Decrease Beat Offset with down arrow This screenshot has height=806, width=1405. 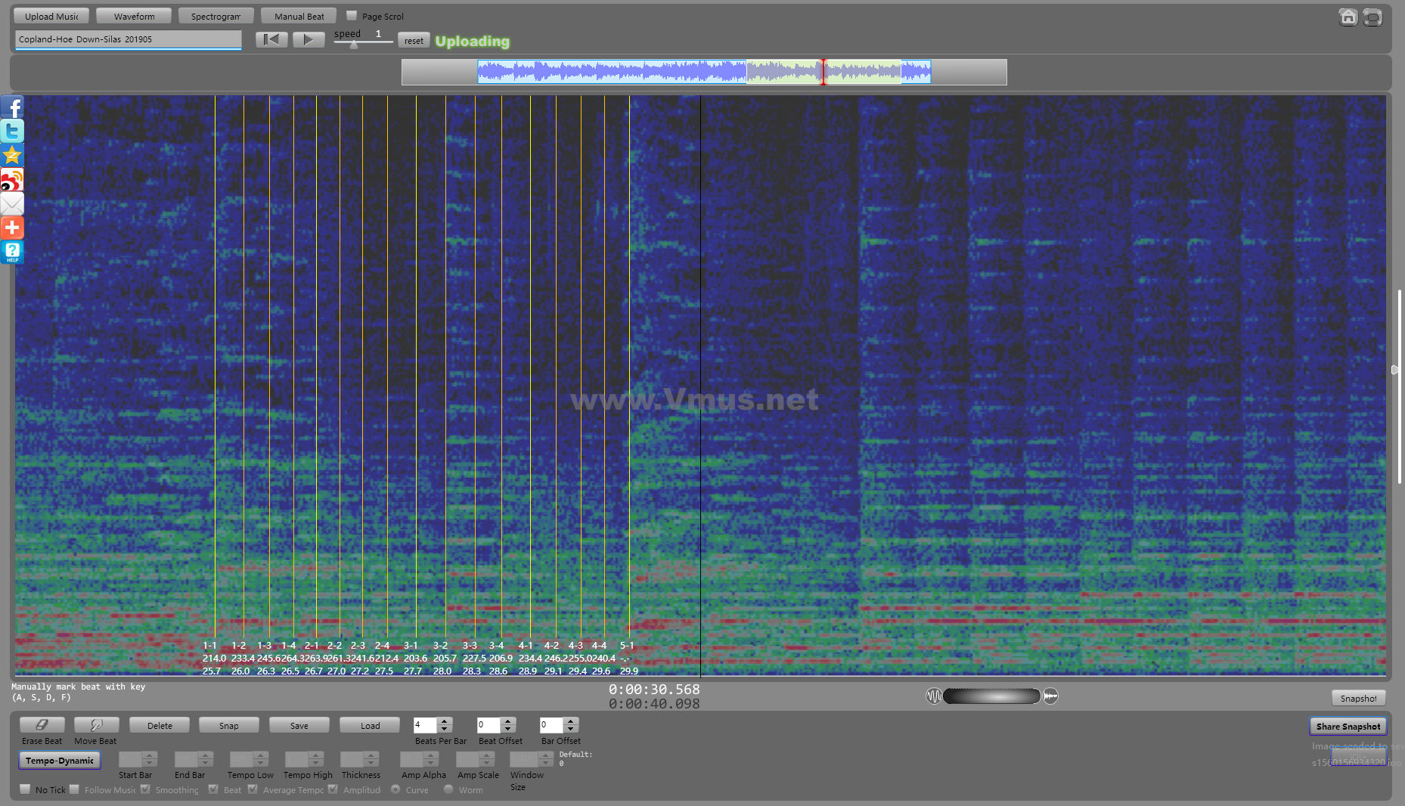click(508, 730)
